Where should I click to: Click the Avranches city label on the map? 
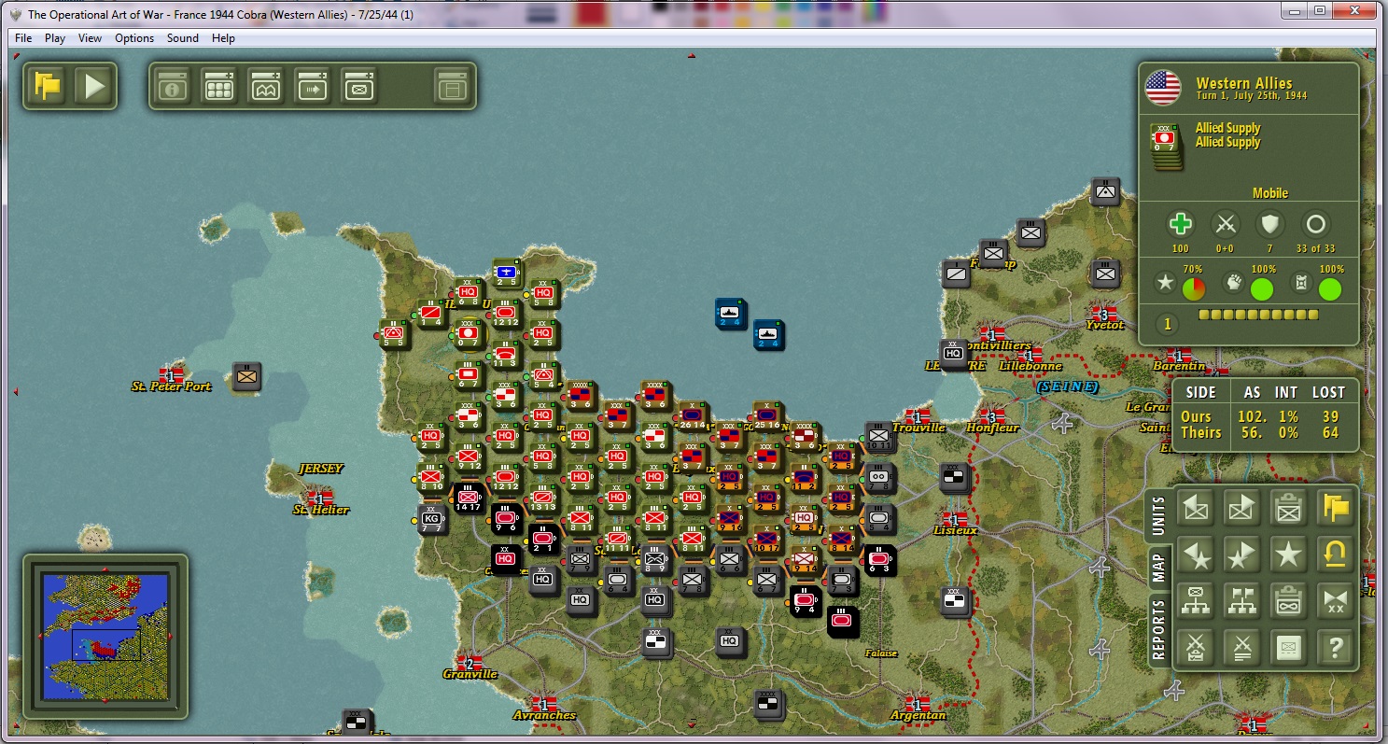(x=544, y=715)
